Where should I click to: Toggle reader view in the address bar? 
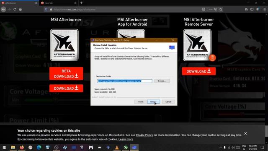coord(204,9)
